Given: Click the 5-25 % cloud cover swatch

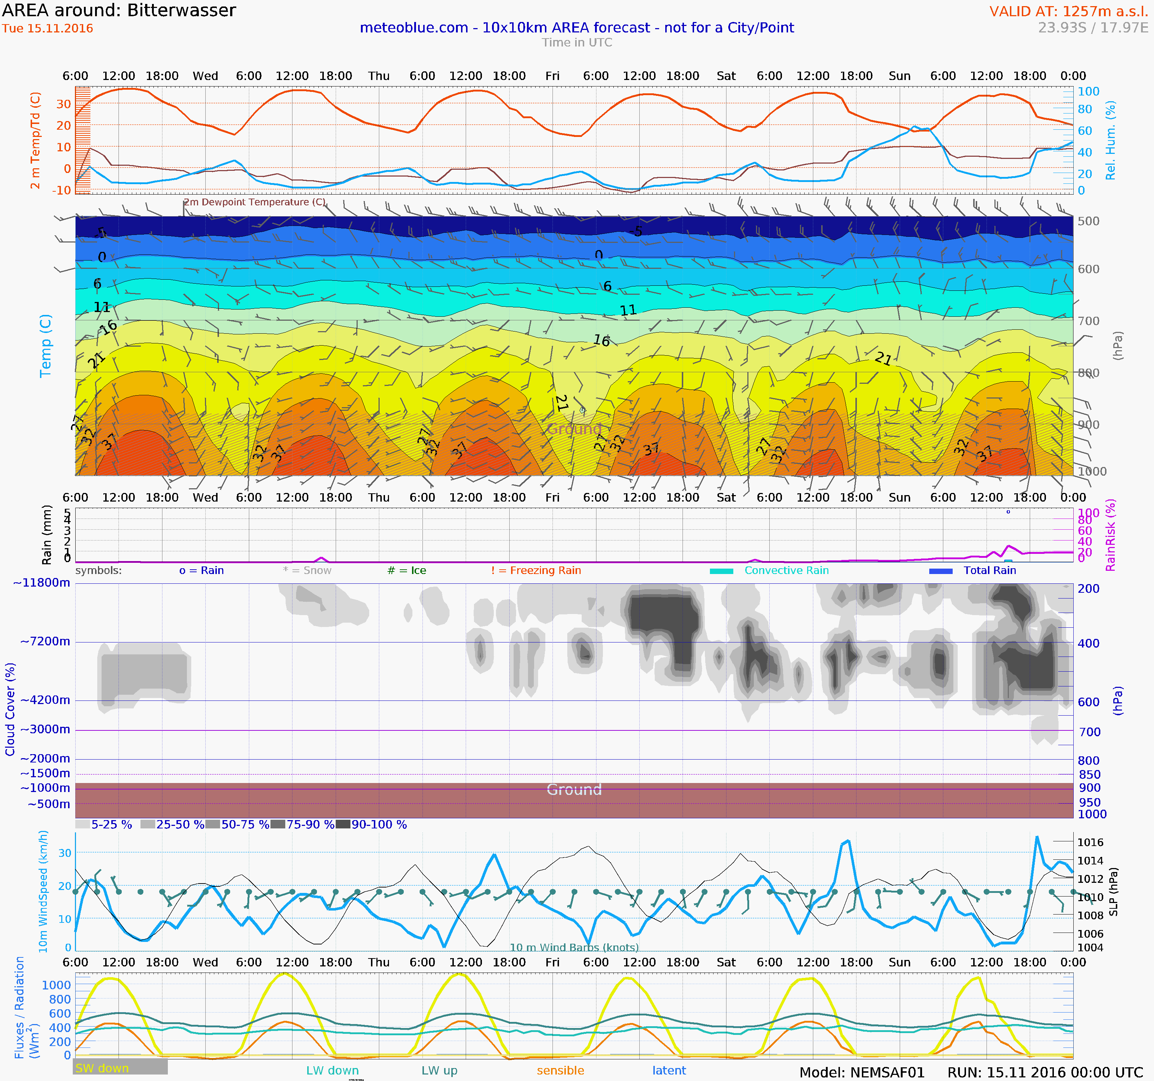Looking at the screenshot, I should pos(82,824).
